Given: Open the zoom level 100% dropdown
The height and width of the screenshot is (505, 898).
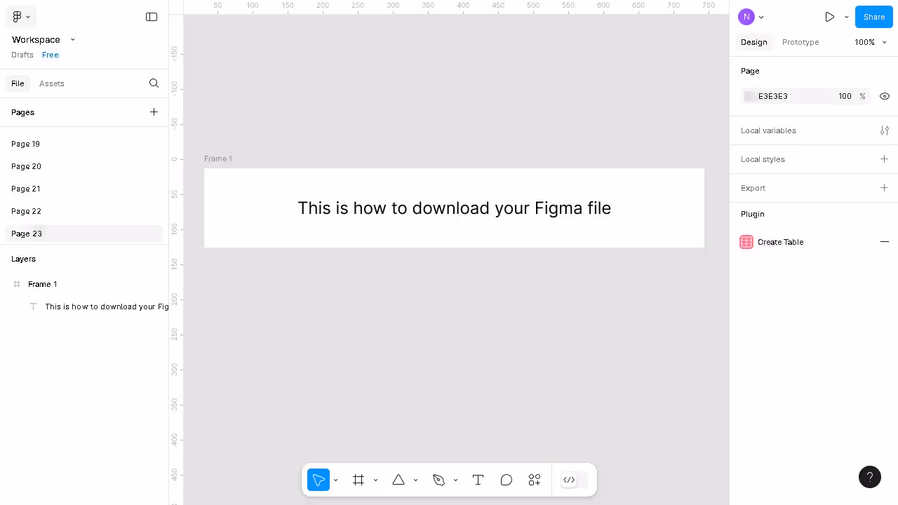Looking at the screenshot, I should (871, 42).
